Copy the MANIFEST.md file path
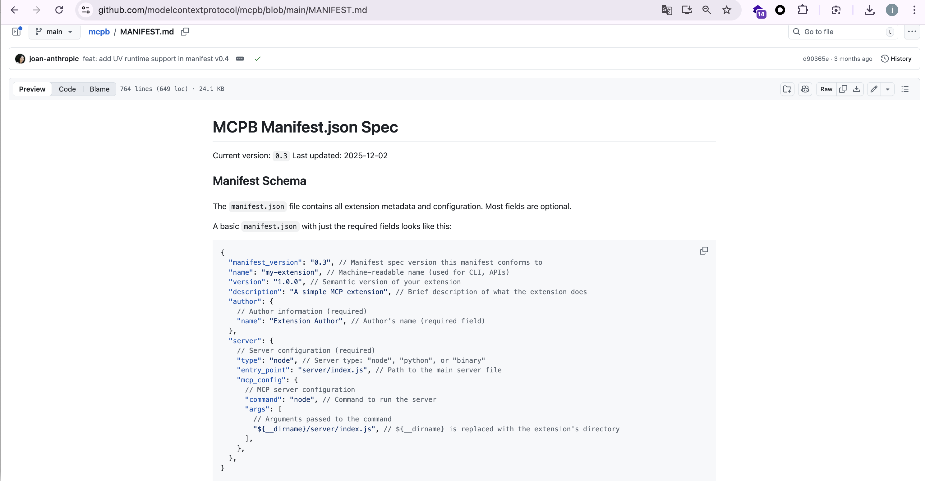This screenshot has height=481, width=925. pos(185,32)
